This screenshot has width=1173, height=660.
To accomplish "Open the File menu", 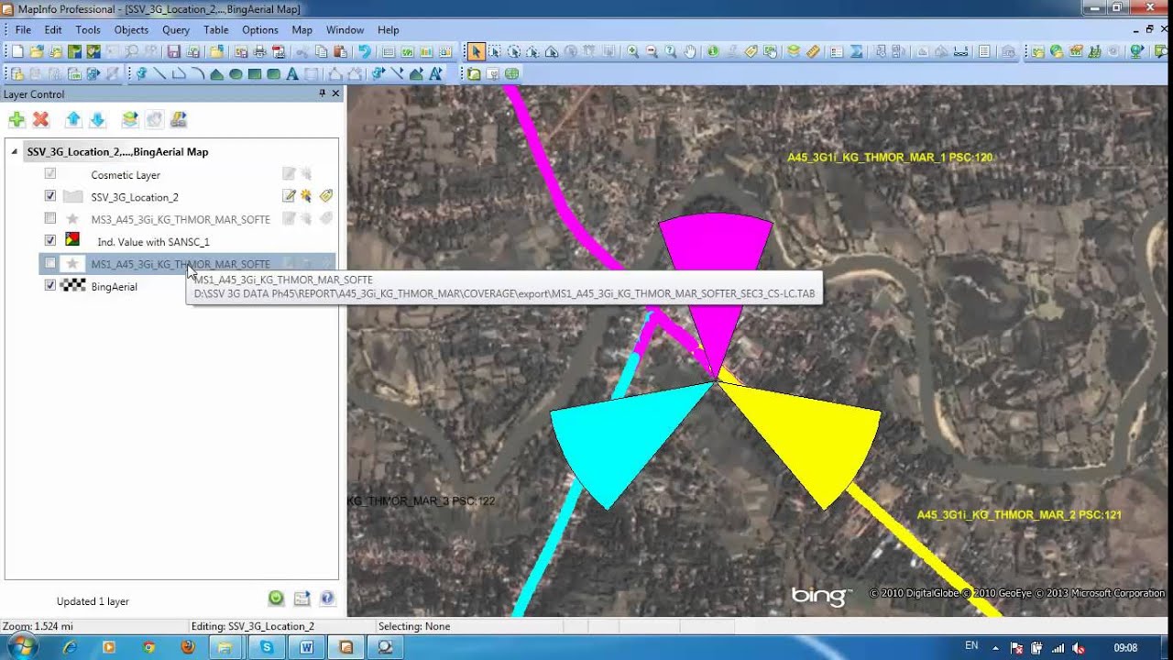I will [23, 30].
